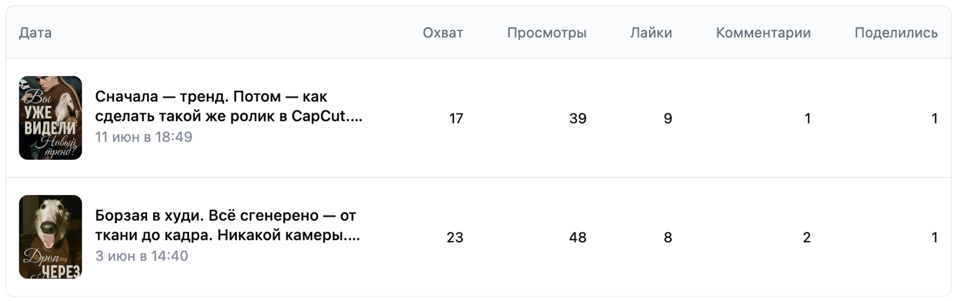
Task: Click the date "11 июн в 18:49"
Action: click(144, 137)
